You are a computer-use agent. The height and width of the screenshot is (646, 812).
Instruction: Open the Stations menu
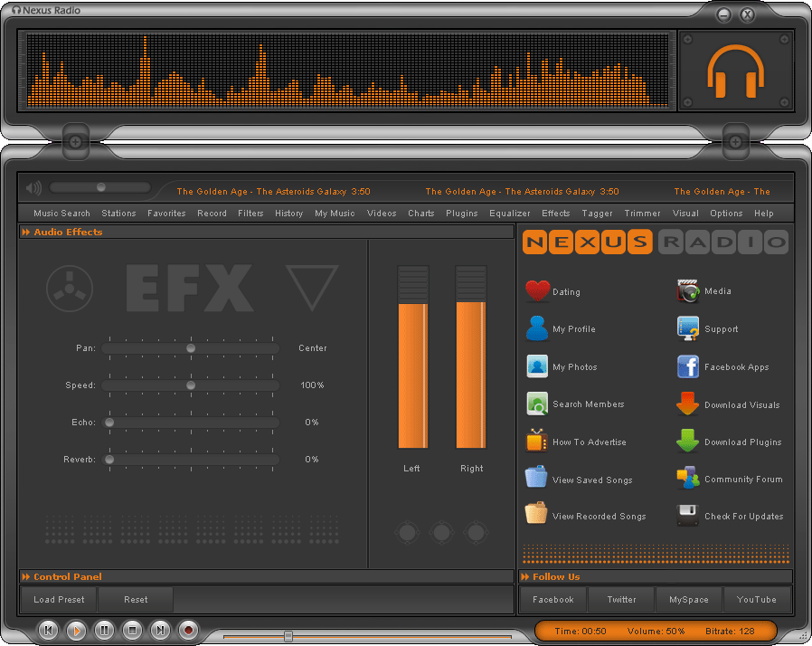(x=118, y=213)
